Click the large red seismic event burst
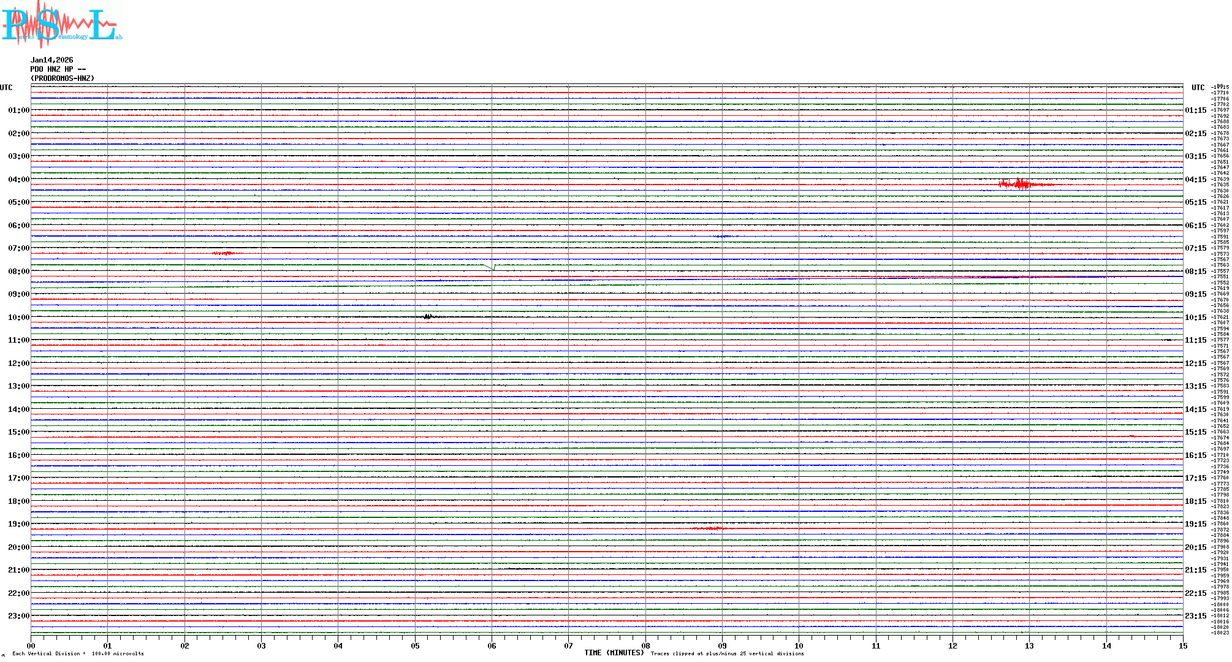 point(1021,184)
